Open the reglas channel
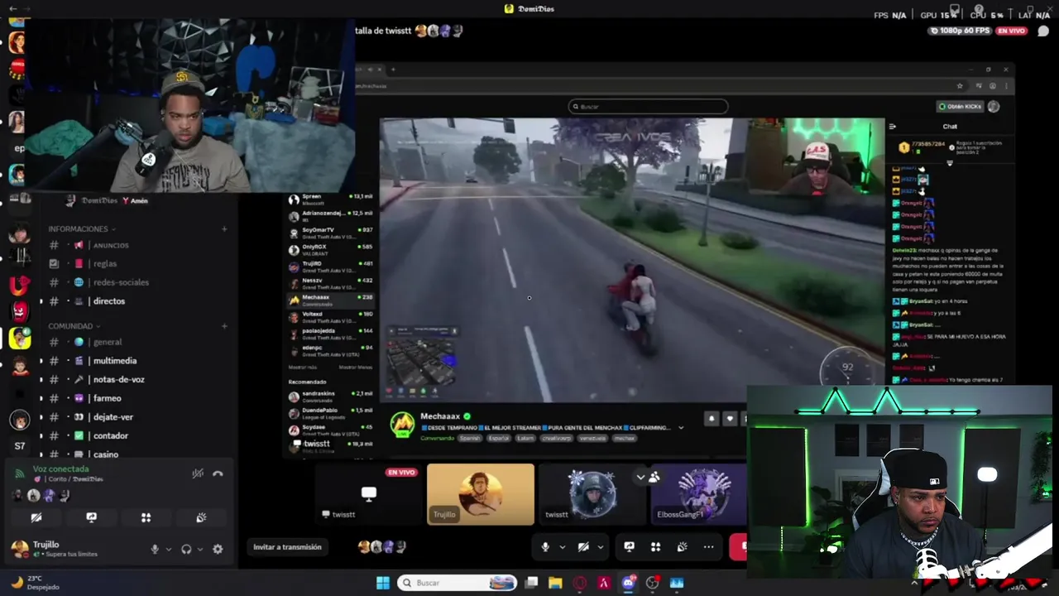 [x=137, y=263]
